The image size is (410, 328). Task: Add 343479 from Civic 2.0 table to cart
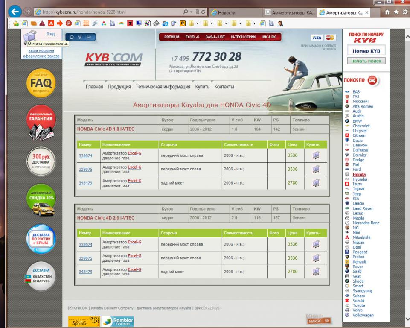tap(316, 272)
